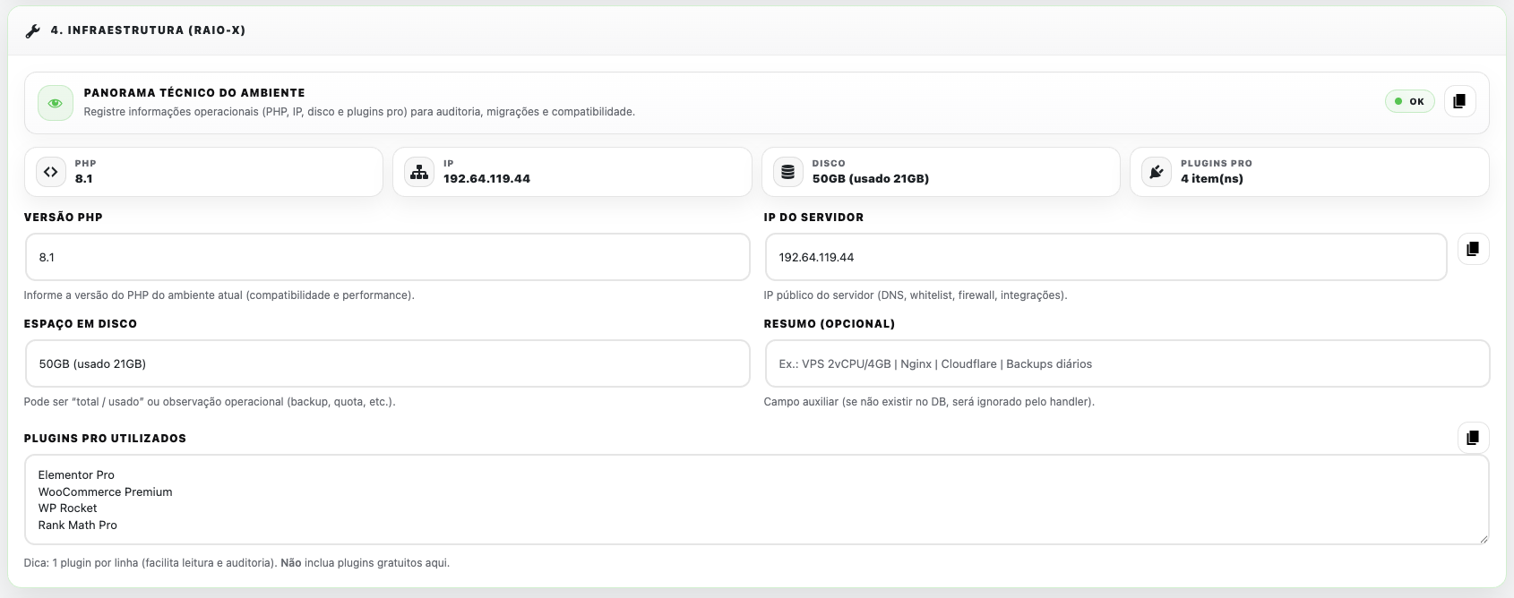Click the network icon on IP card
Screen dimensions: 1514x598
[419, 172]
